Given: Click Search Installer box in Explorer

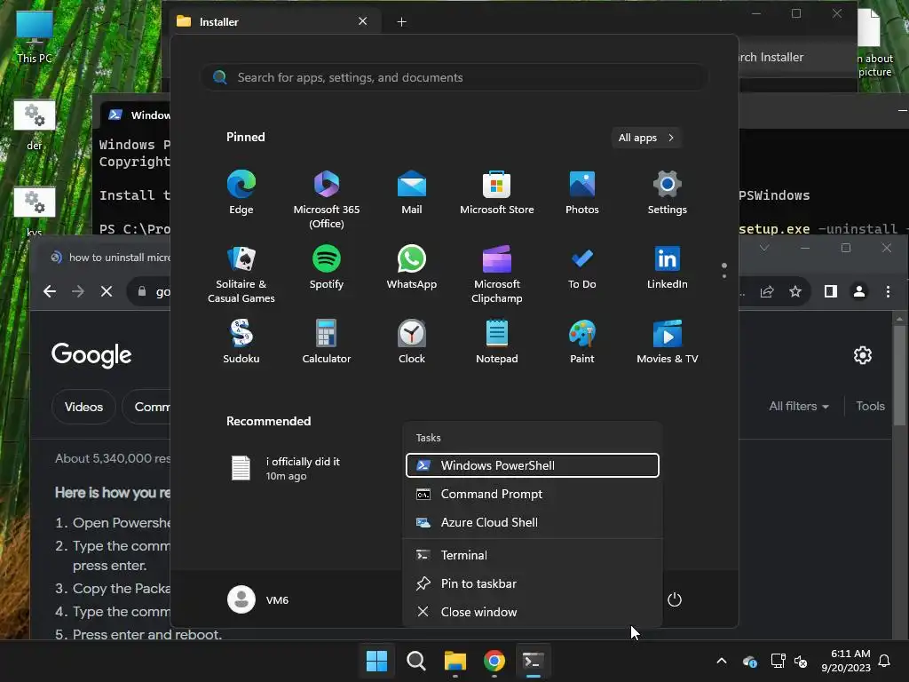Looking at the screenshot, I should coord(797,58).
